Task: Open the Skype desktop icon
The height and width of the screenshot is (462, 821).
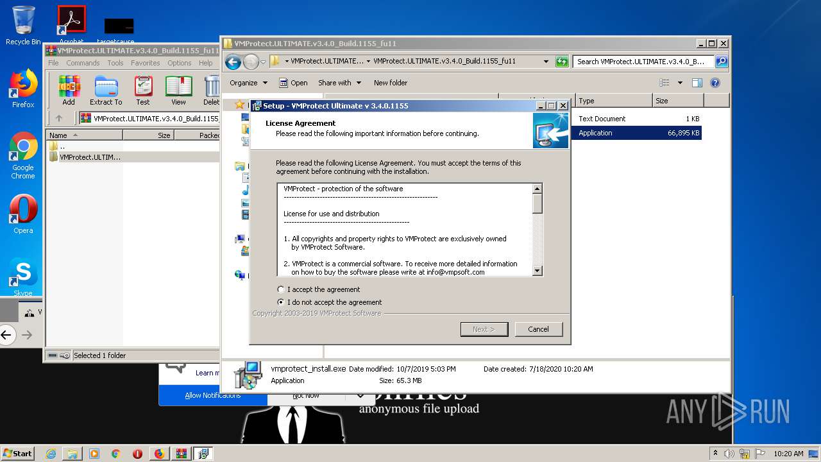Action: click(23, 276)
